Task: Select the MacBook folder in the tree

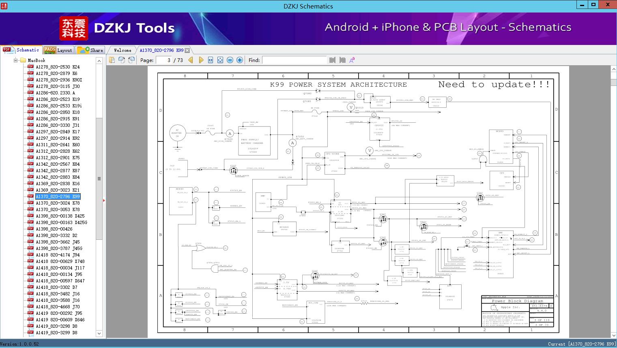Action: [x=37, y=60]
